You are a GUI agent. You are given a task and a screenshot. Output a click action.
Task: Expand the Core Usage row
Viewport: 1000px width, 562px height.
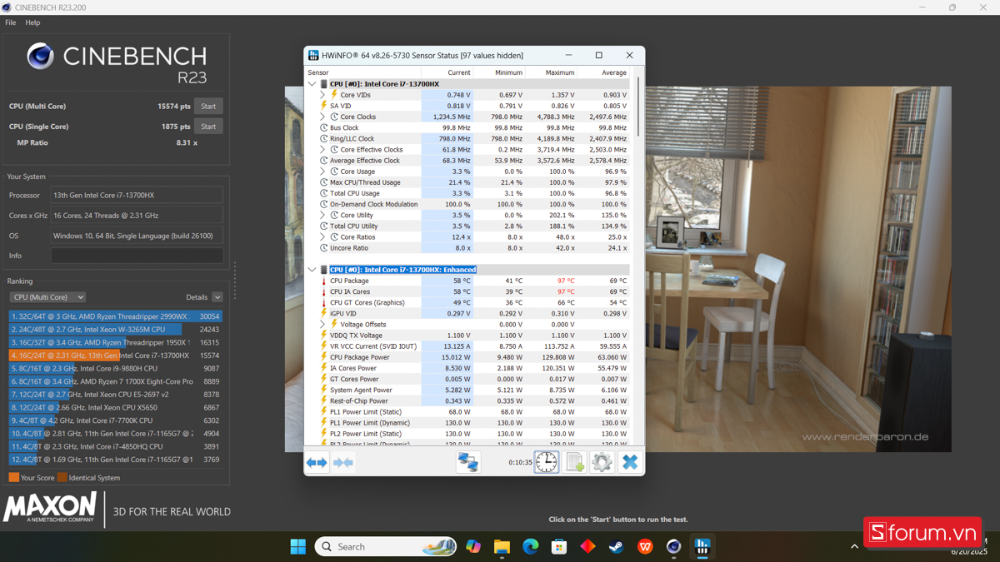[x=322, y=172]
